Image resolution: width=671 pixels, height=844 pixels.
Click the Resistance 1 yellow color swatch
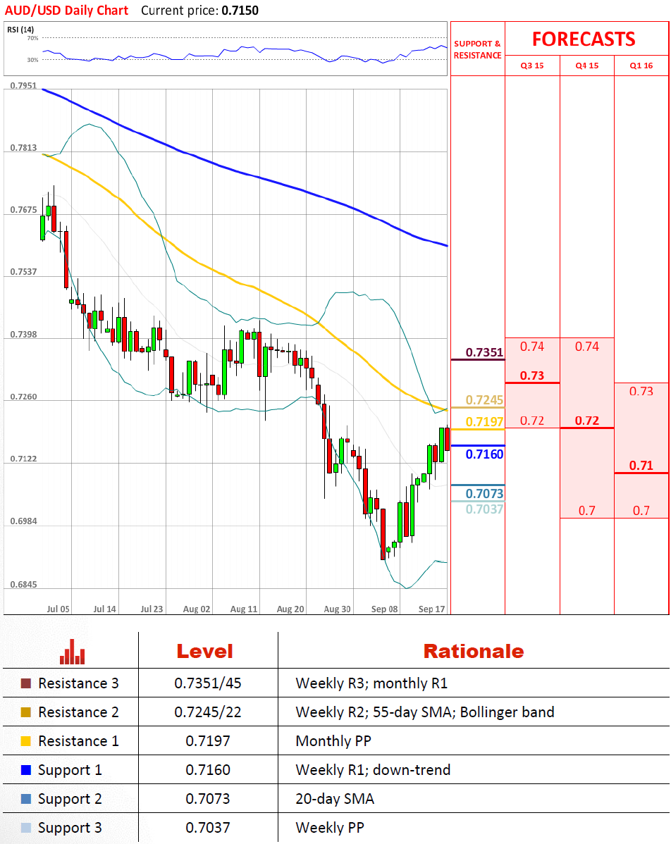pyautogui.click(x=26, y=741)
